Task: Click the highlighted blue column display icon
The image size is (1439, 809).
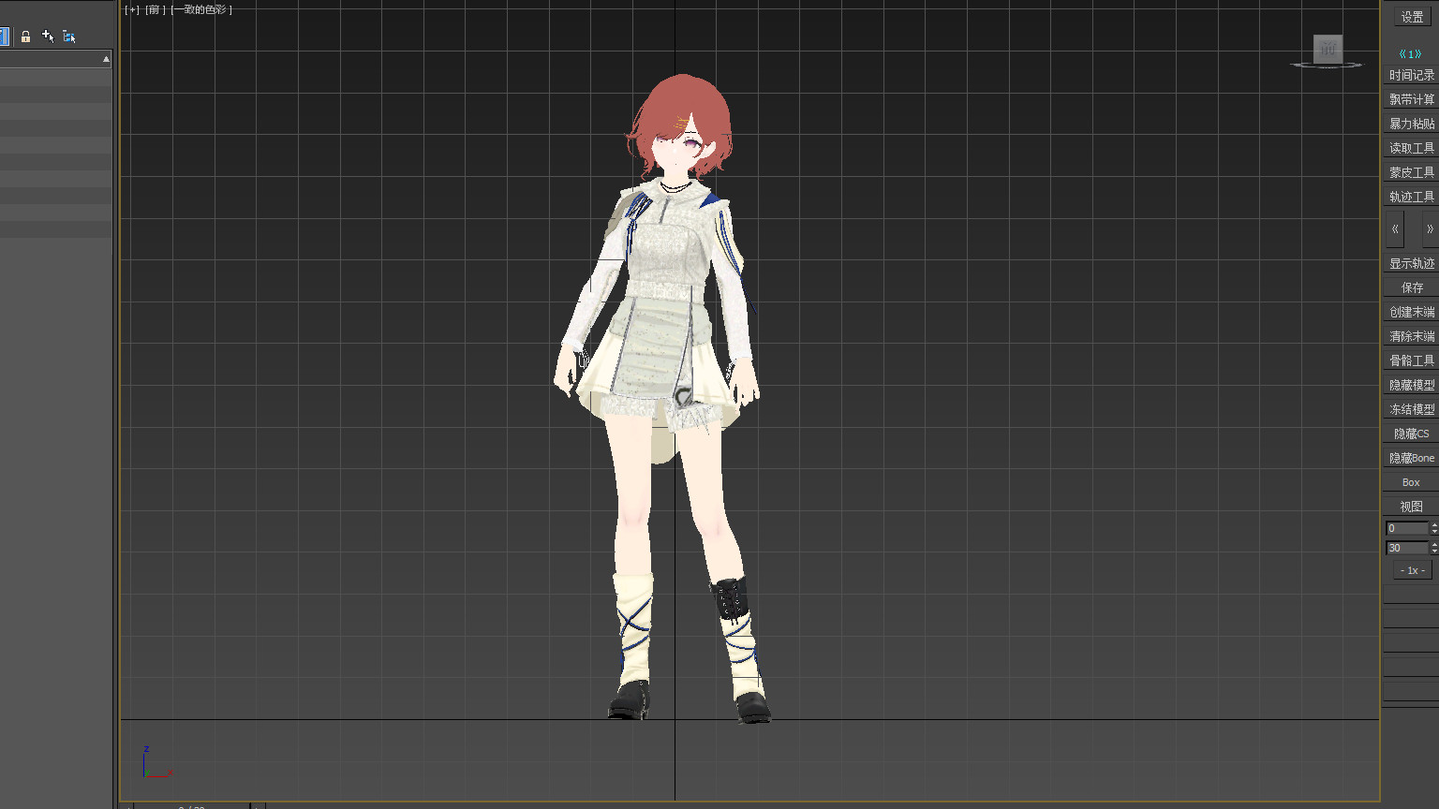Action: click(4, 37)
